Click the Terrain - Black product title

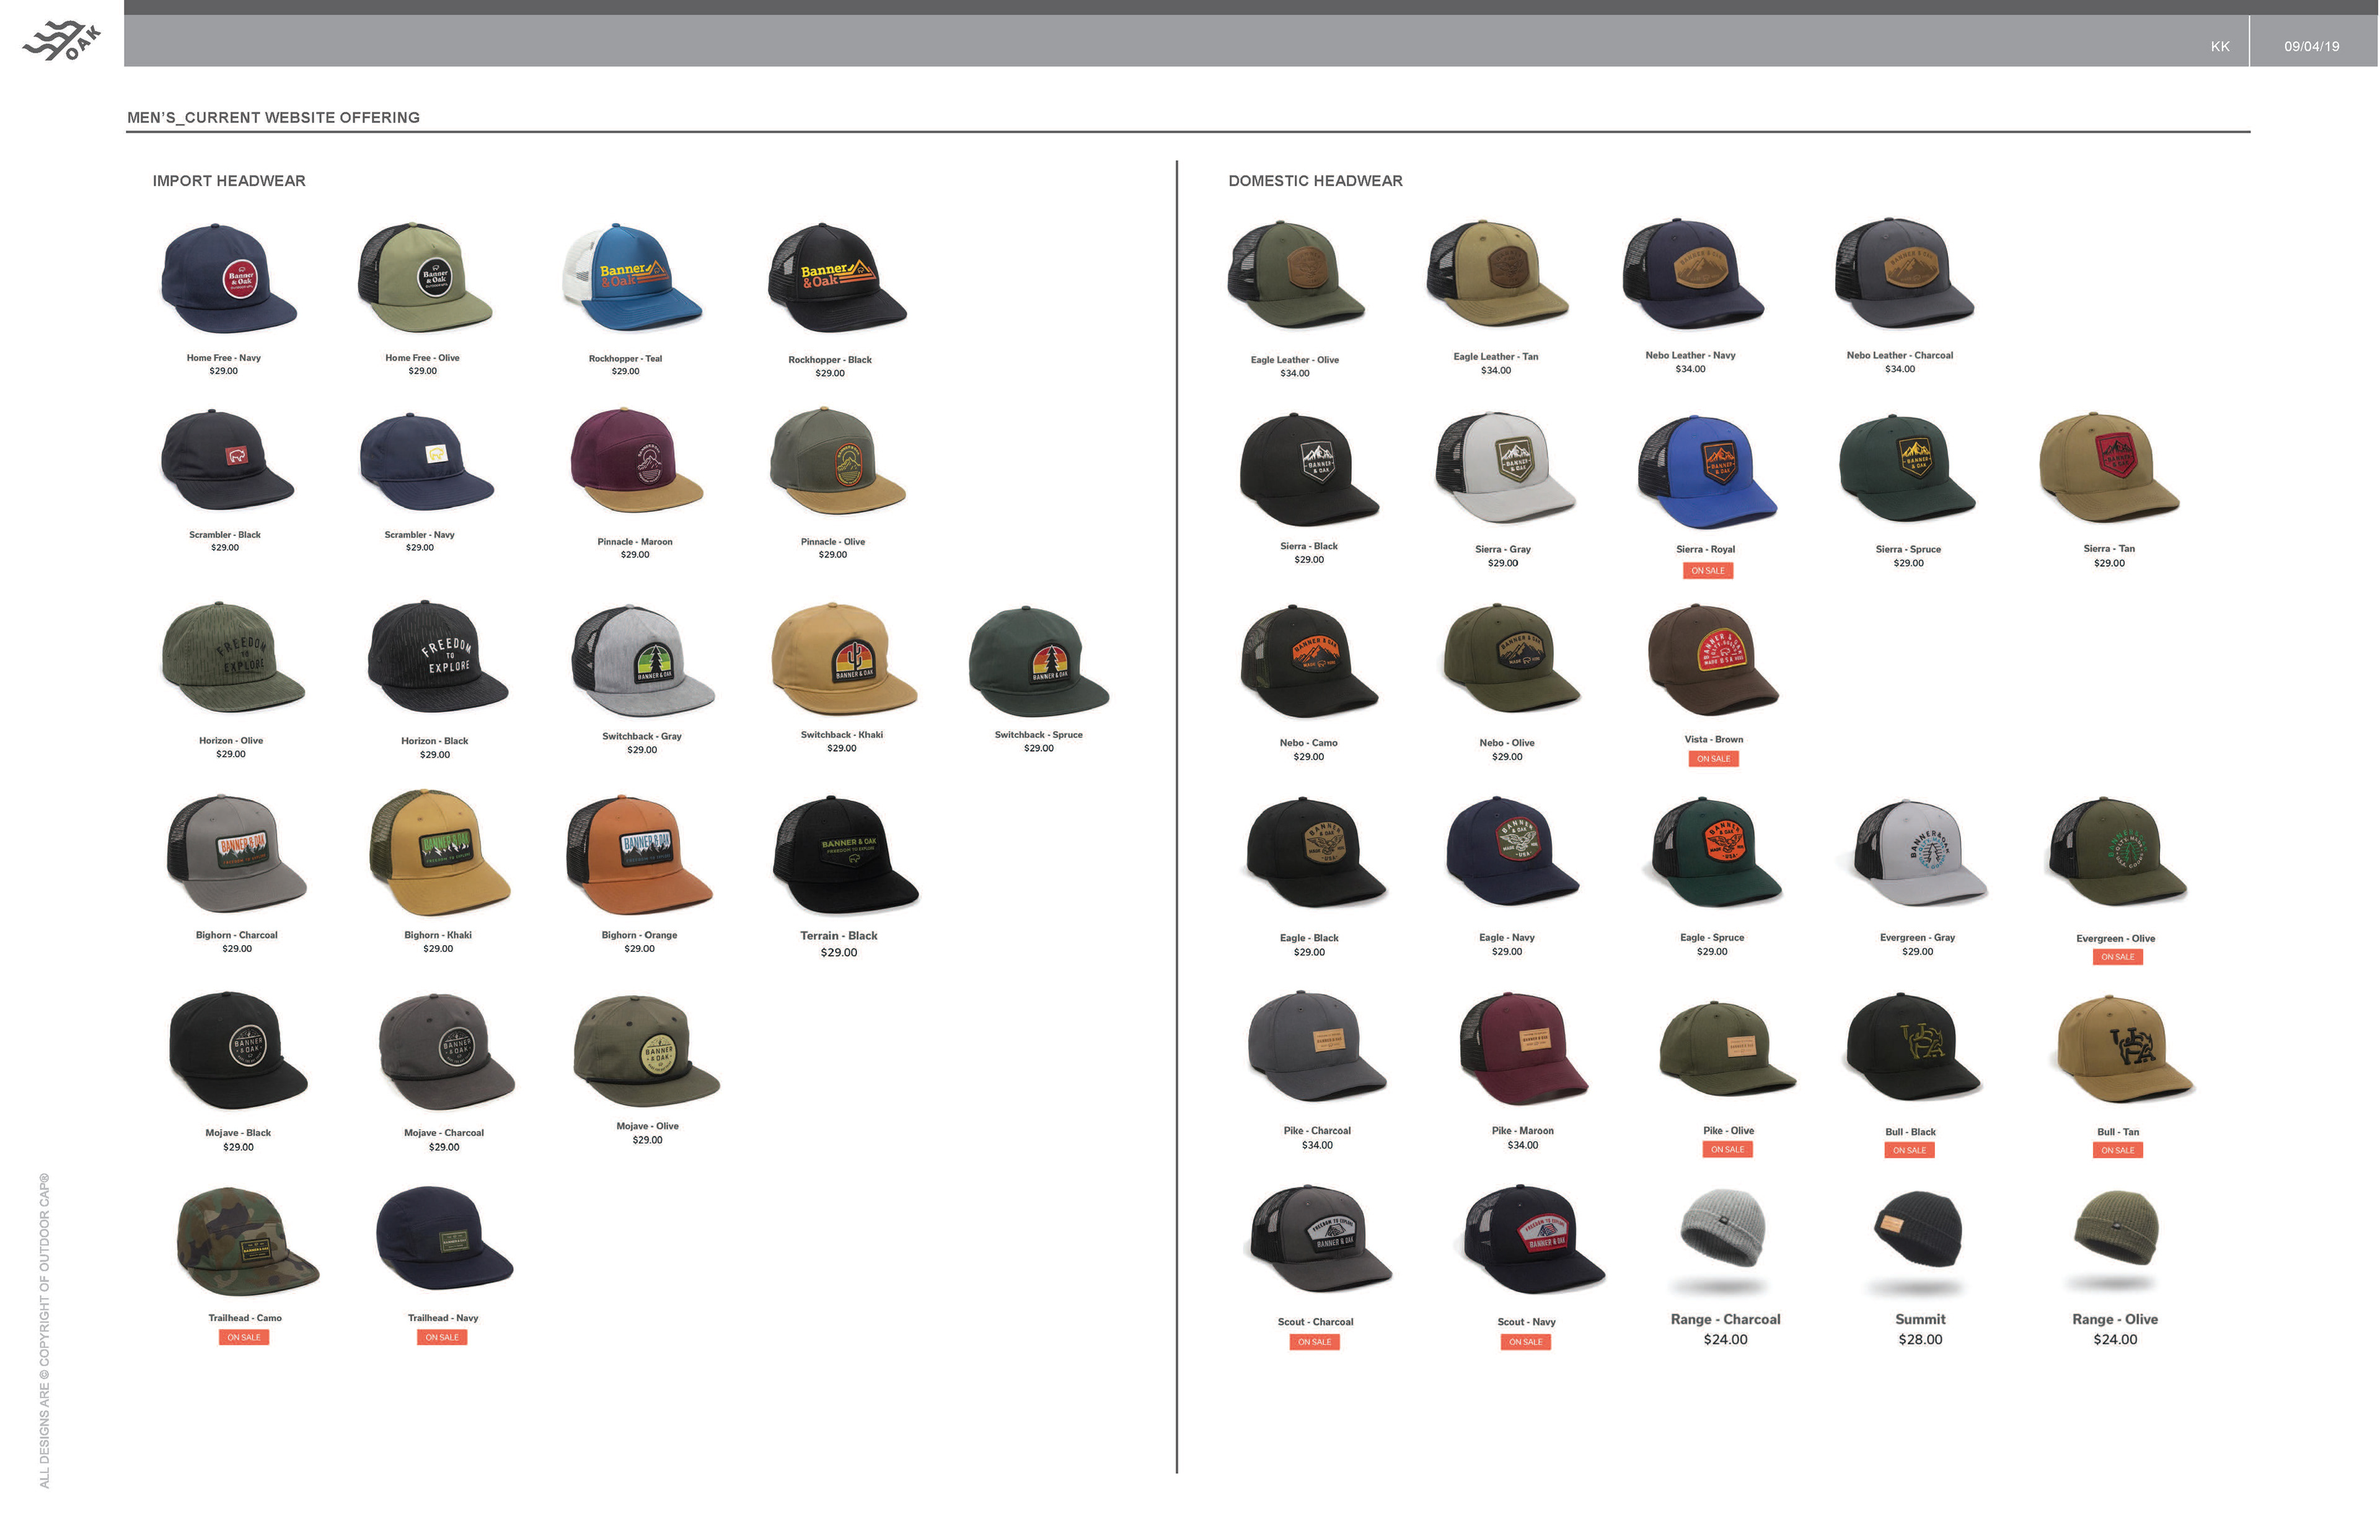pyautogui.click(x=838, y=936)
